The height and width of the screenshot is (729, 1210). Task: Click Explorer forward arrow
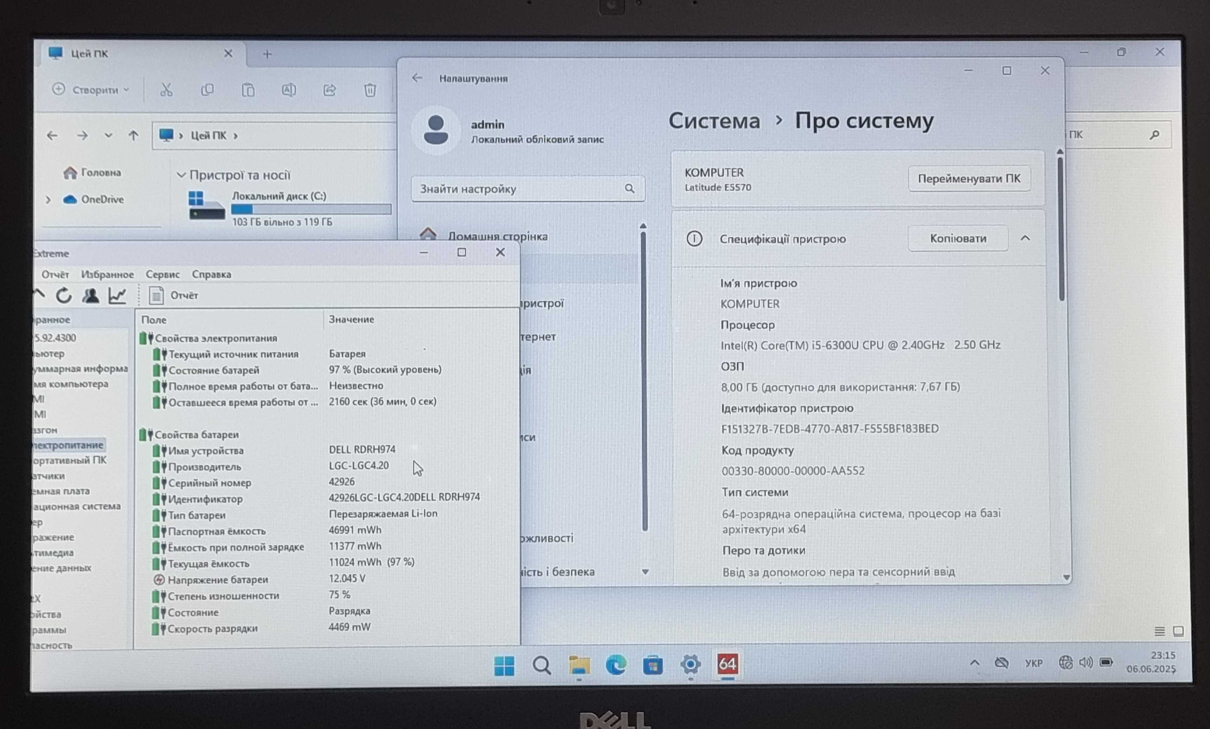pyautogui.click(x=83, y=135)
